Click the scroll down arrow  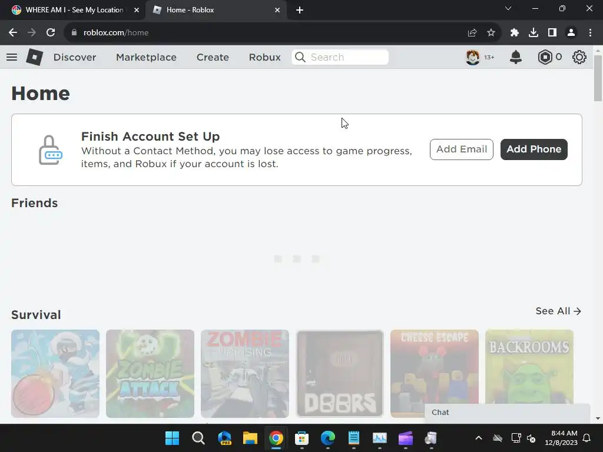(598, 418)
